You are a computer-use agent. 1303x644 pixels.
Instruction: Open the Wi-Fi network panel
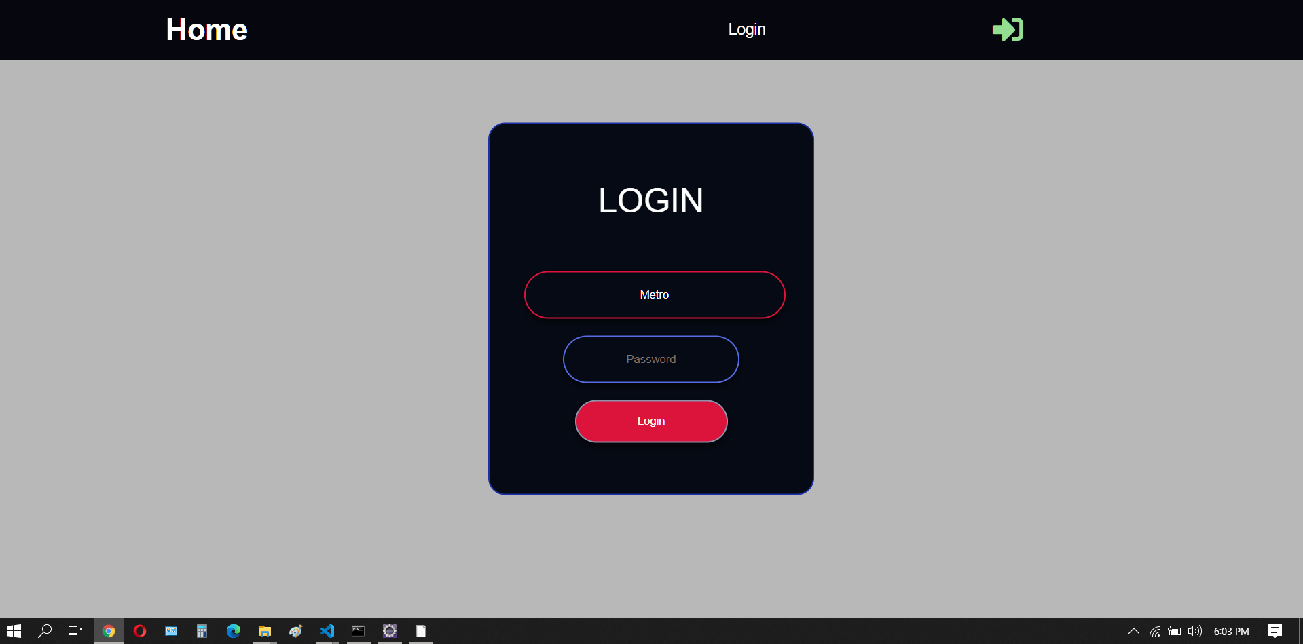pos(1154,631)
